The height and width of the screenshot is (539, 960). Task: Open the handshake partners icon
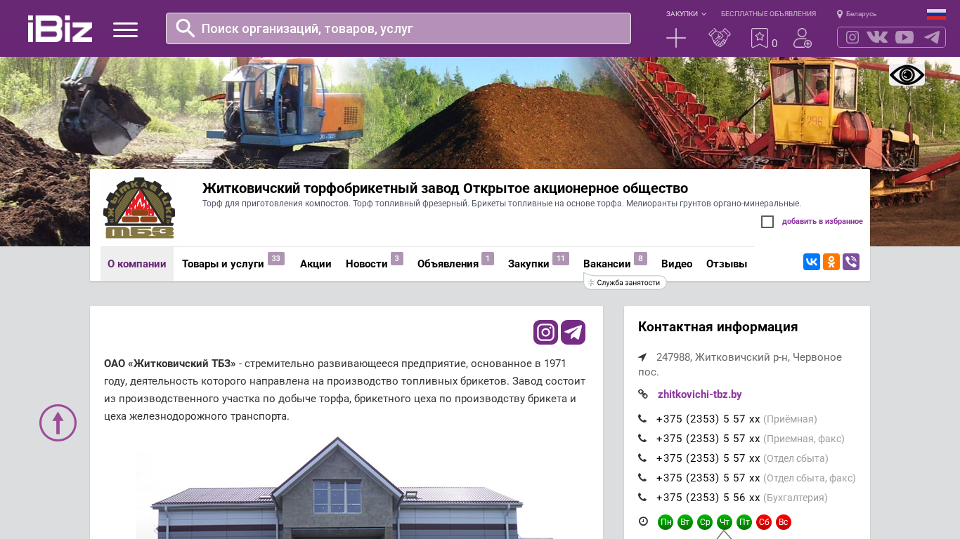tap(720, 38)
